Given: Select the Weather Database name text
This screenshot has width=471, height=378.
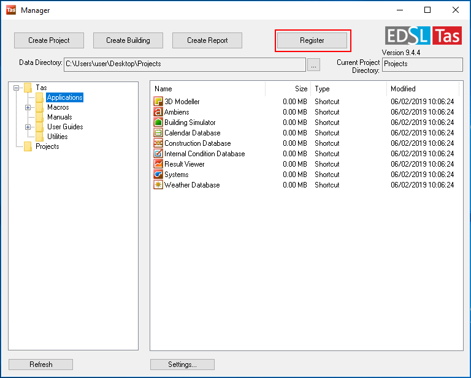Looking at the screenshot, I should coord(192,185).
